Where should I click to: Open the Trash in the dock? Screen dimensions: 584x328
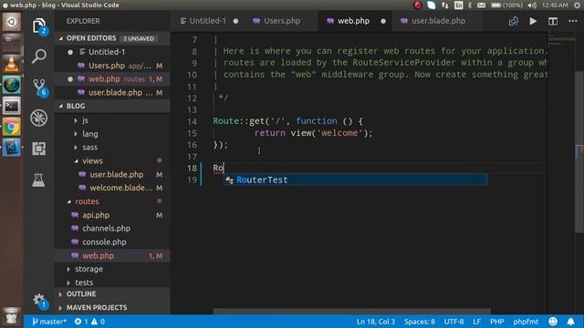tap(12, 316)
